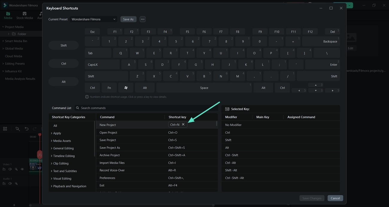
Task: Remove the Ctrl+N shortcut with the X
Action: point(183,124)
